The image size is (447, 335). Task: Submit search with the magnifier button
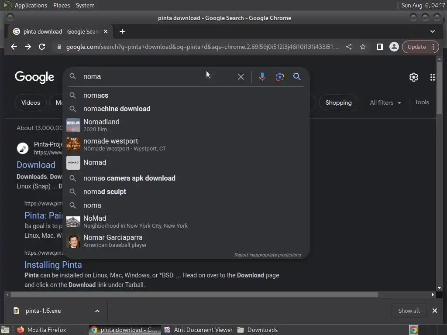297,77
